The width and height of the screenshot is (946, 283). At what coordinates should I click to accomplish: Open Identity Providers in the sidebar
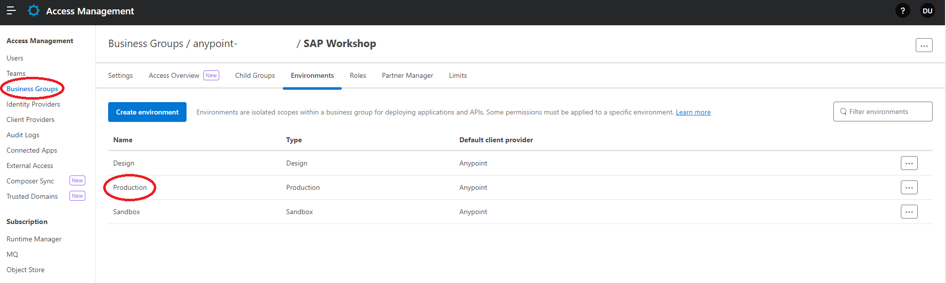coord(33,104)
